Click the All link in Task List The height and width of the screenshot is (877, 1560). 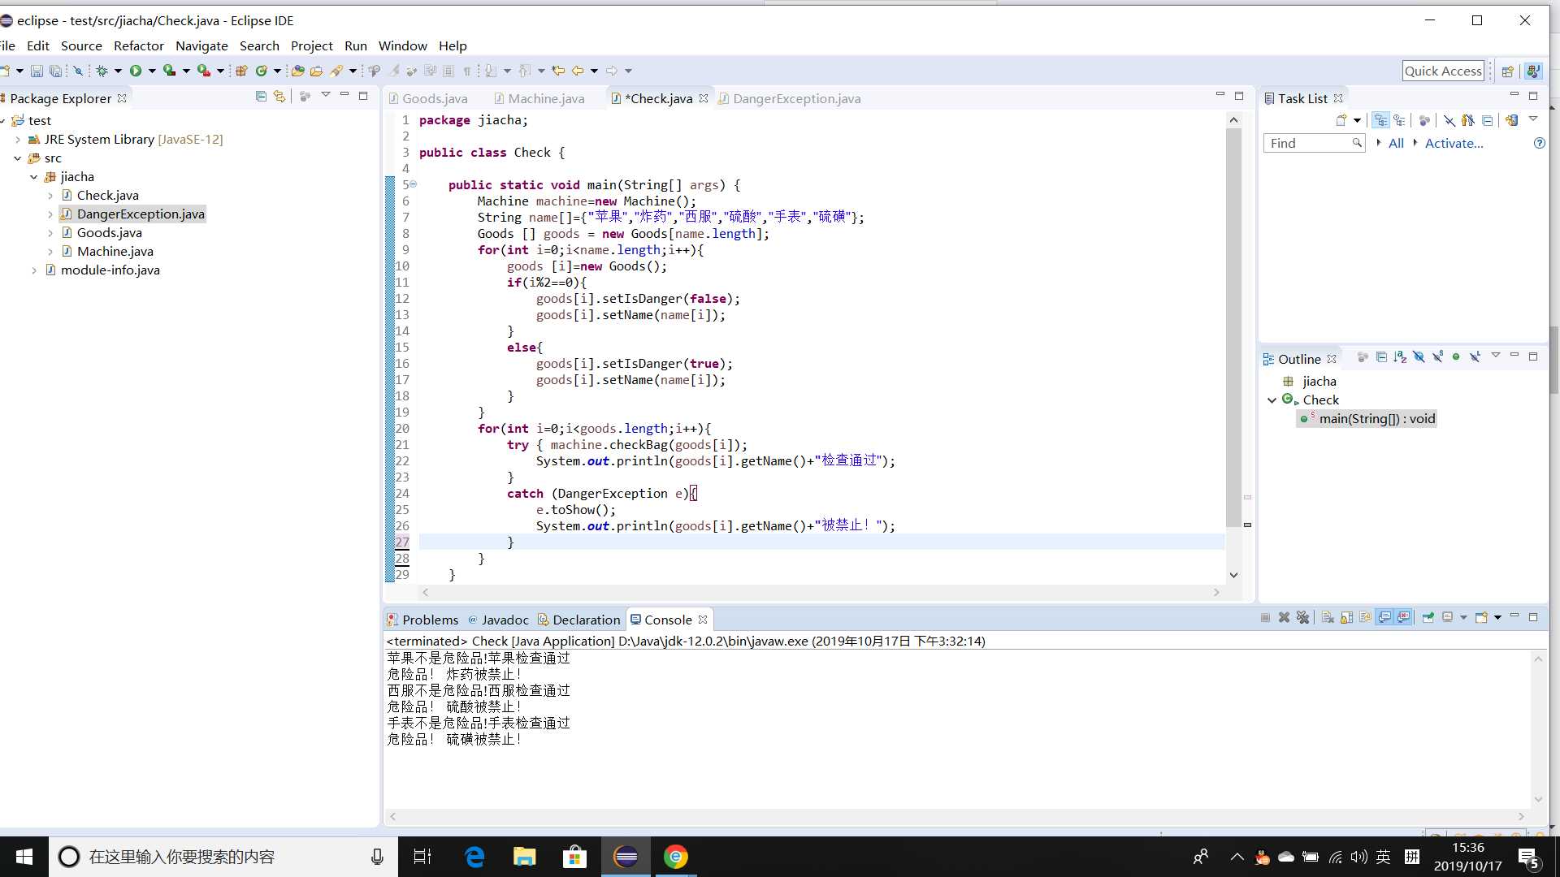coord(1396,144)
